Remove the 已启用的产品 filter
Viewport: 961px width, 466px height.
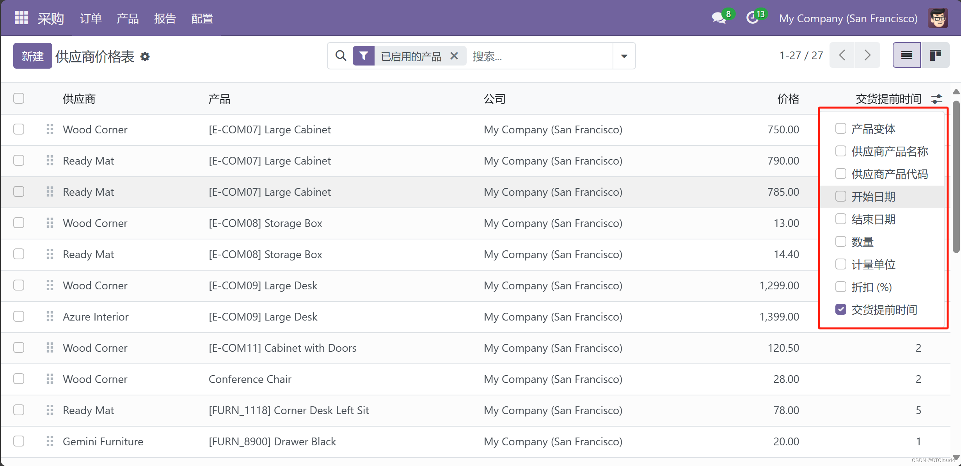[454, 56]
